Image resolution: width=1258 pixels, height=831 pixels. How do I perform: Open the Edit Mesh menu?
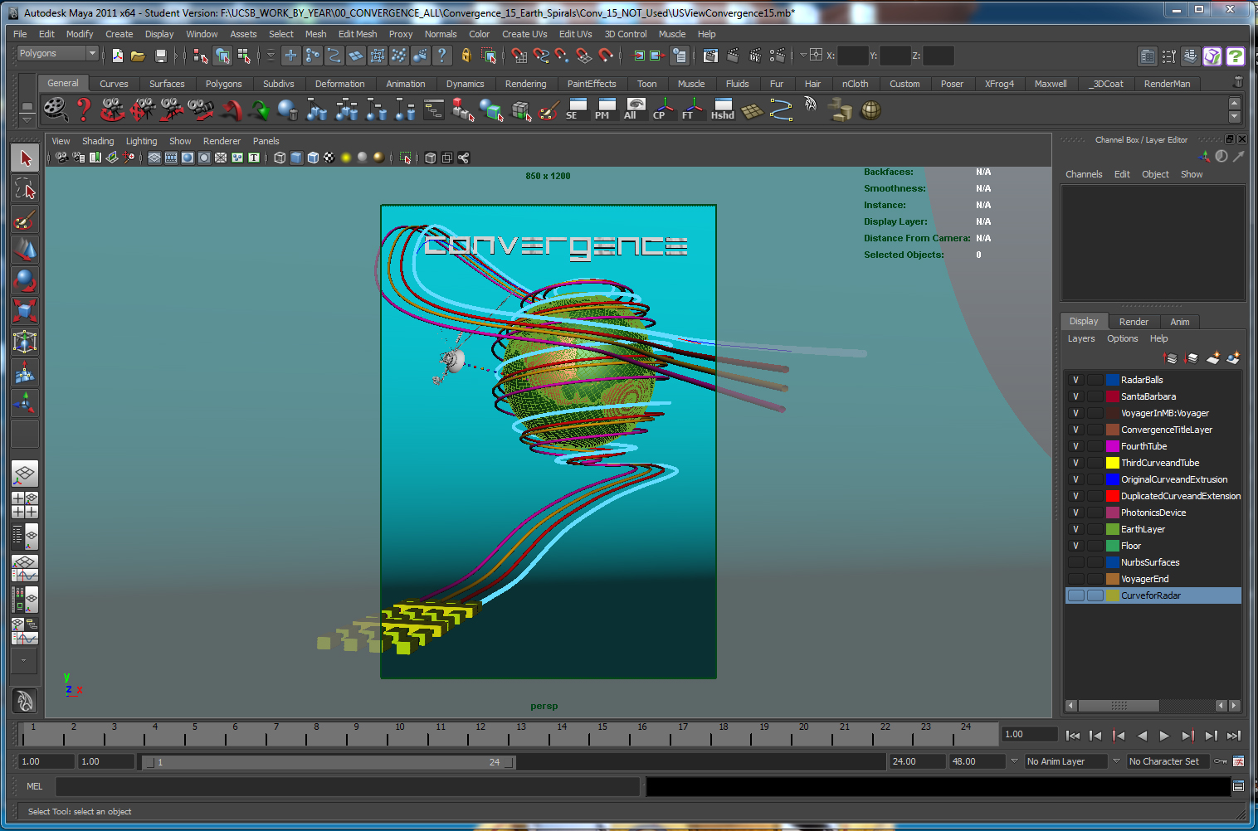pos(357,34)
